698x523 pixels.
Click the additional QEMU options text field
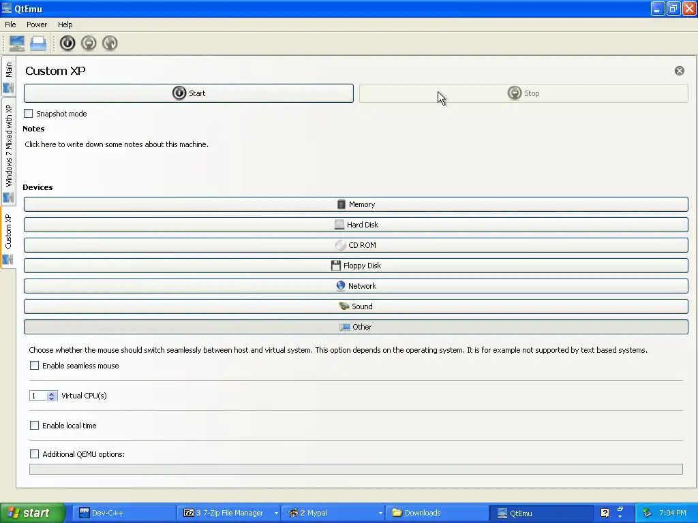[x=356, y=469]
